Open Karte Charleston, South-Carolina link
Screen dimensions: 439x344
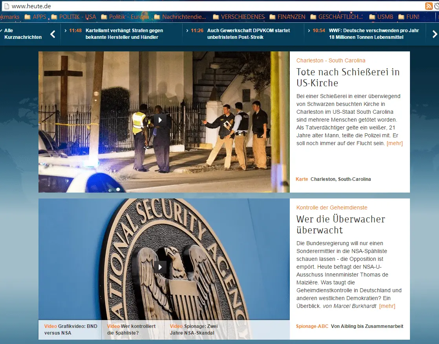(333, 179)
